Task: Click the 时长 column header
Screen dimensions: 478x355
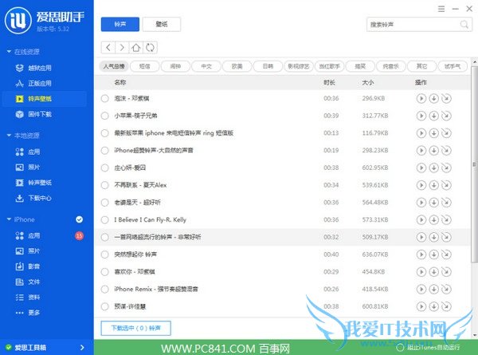Action: (329, 82)
